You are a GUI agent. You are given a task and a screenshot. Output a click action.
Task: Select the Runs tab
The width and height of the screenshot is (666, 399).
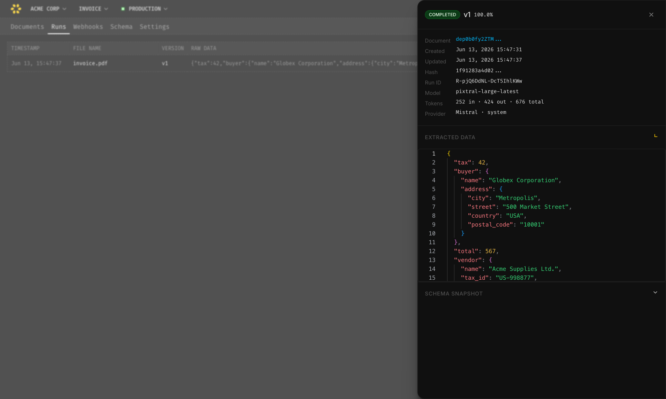[59, 27]
